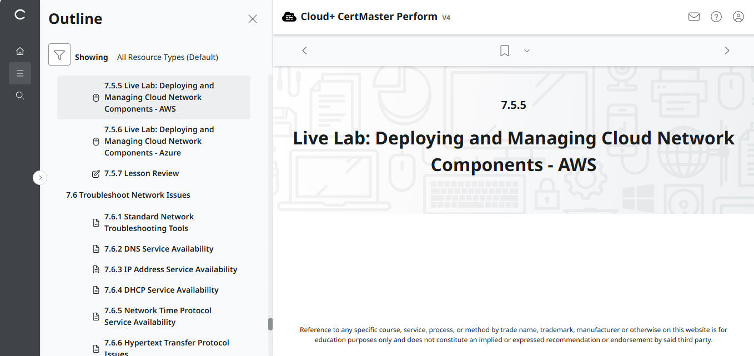Close the Outline panel with the X
The width and height of the screenshot is (754, 356).
(x=253, y=18)
